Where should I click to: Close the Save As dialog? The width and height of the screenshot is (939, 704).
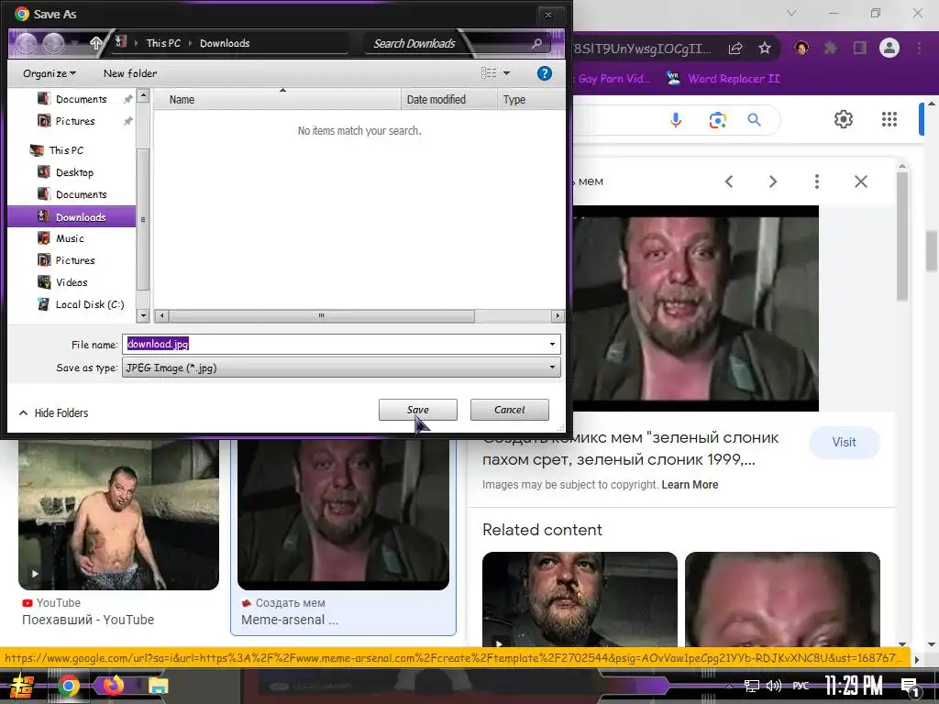tap(548, 15)
